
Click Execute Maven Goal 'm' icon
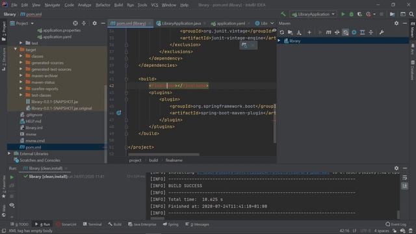(328, 32)
